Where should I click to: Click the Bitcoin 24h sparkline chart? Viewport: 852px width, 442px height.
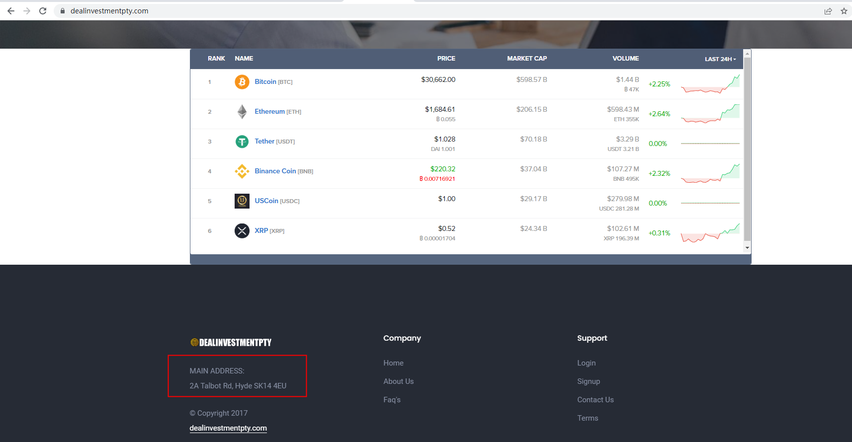pos(710,84)
